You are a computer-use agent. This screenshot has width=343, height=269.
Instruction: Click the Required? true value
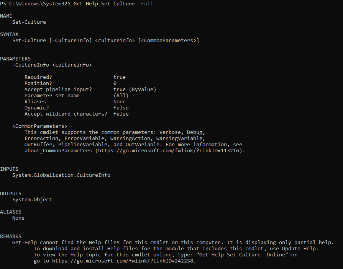120,77
